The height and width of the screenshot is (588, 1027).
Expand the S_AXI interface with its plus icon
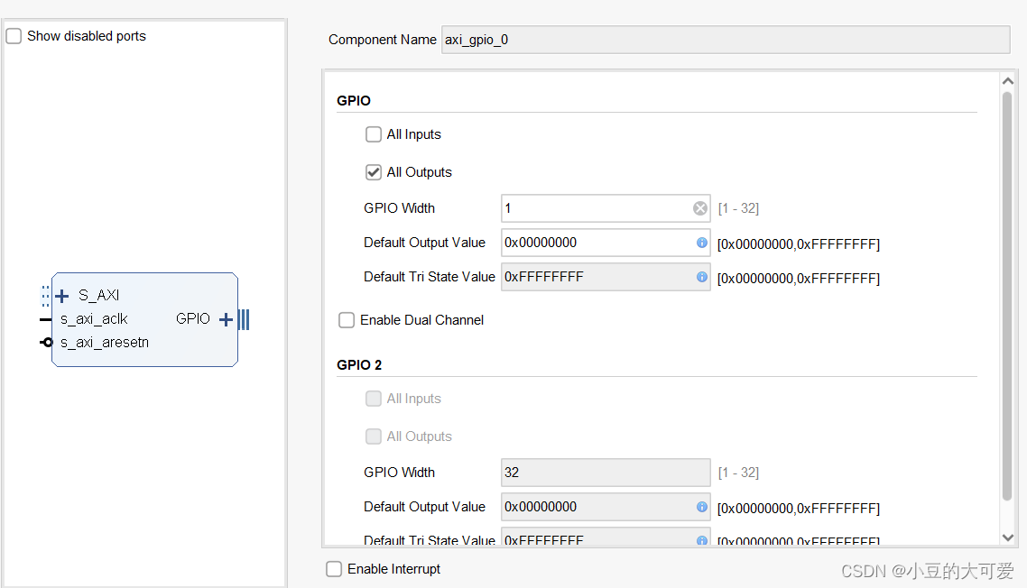61,295
